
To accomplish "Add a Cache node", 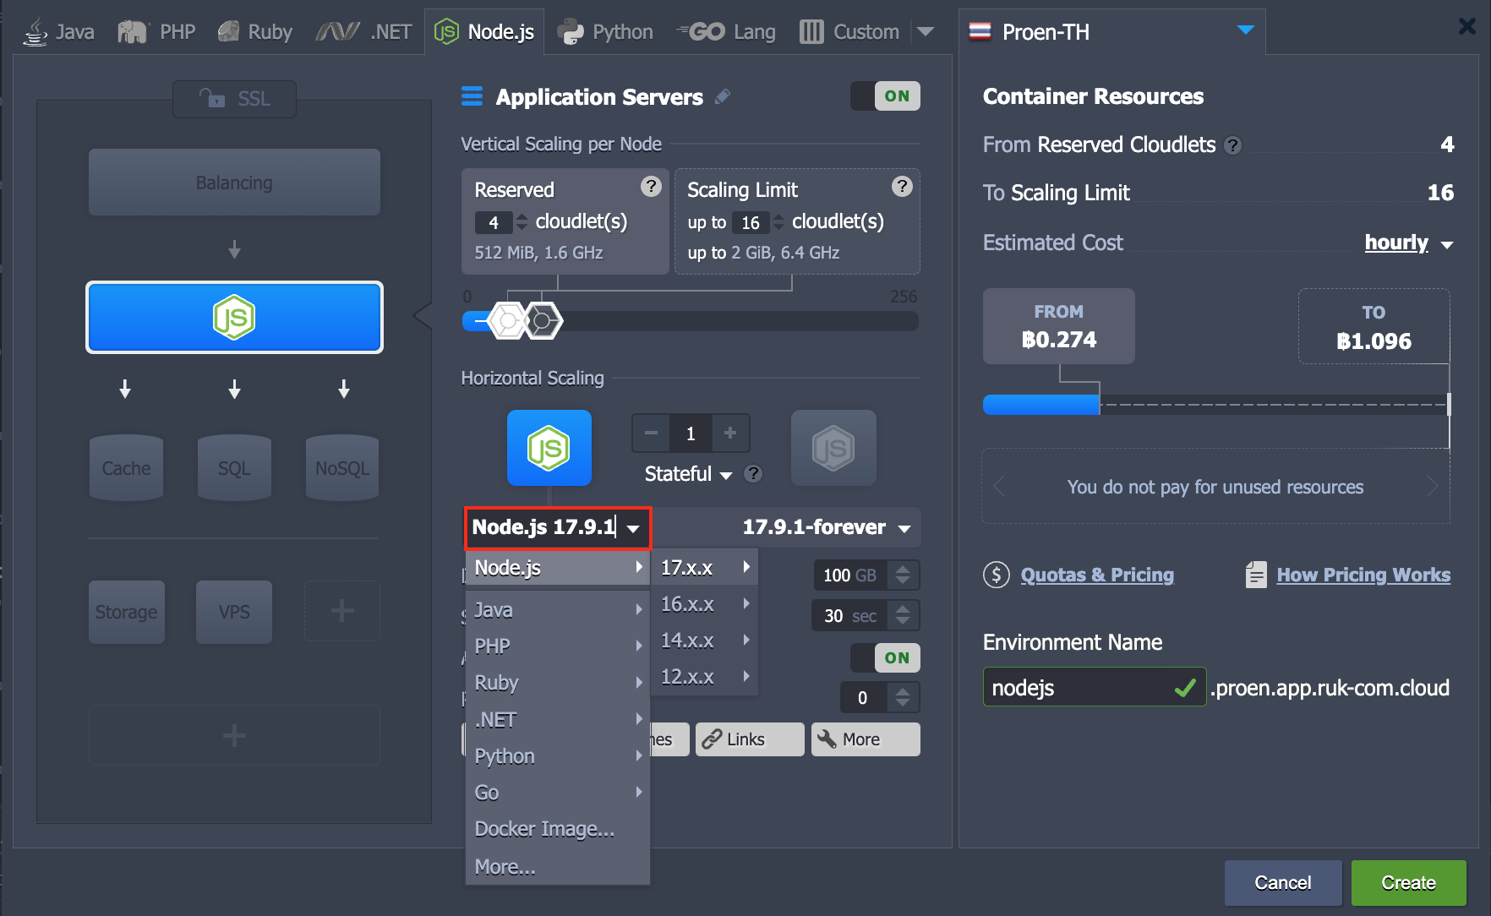I will (126, 468).
